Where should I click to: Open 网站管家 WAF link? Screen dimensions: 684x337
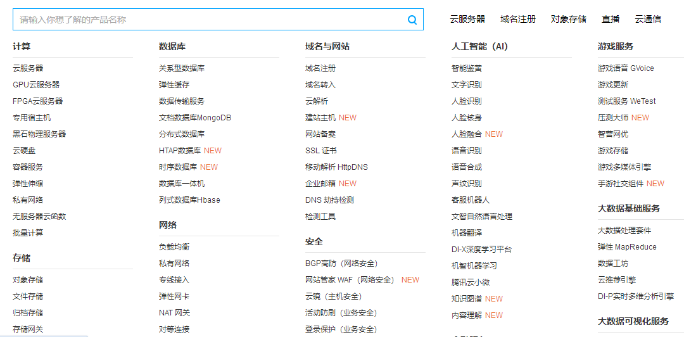[350, 280]
